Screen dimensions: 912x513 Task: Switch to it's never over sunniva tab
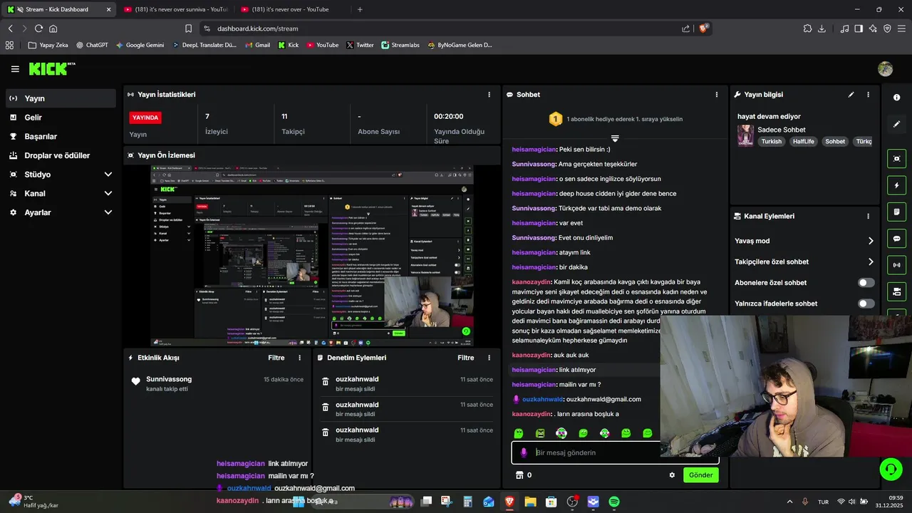pyautogui.click(x=175, y=9)
